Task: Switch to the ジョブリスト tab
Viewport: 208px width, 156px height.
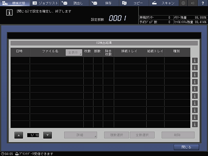Action: (45, 3)
